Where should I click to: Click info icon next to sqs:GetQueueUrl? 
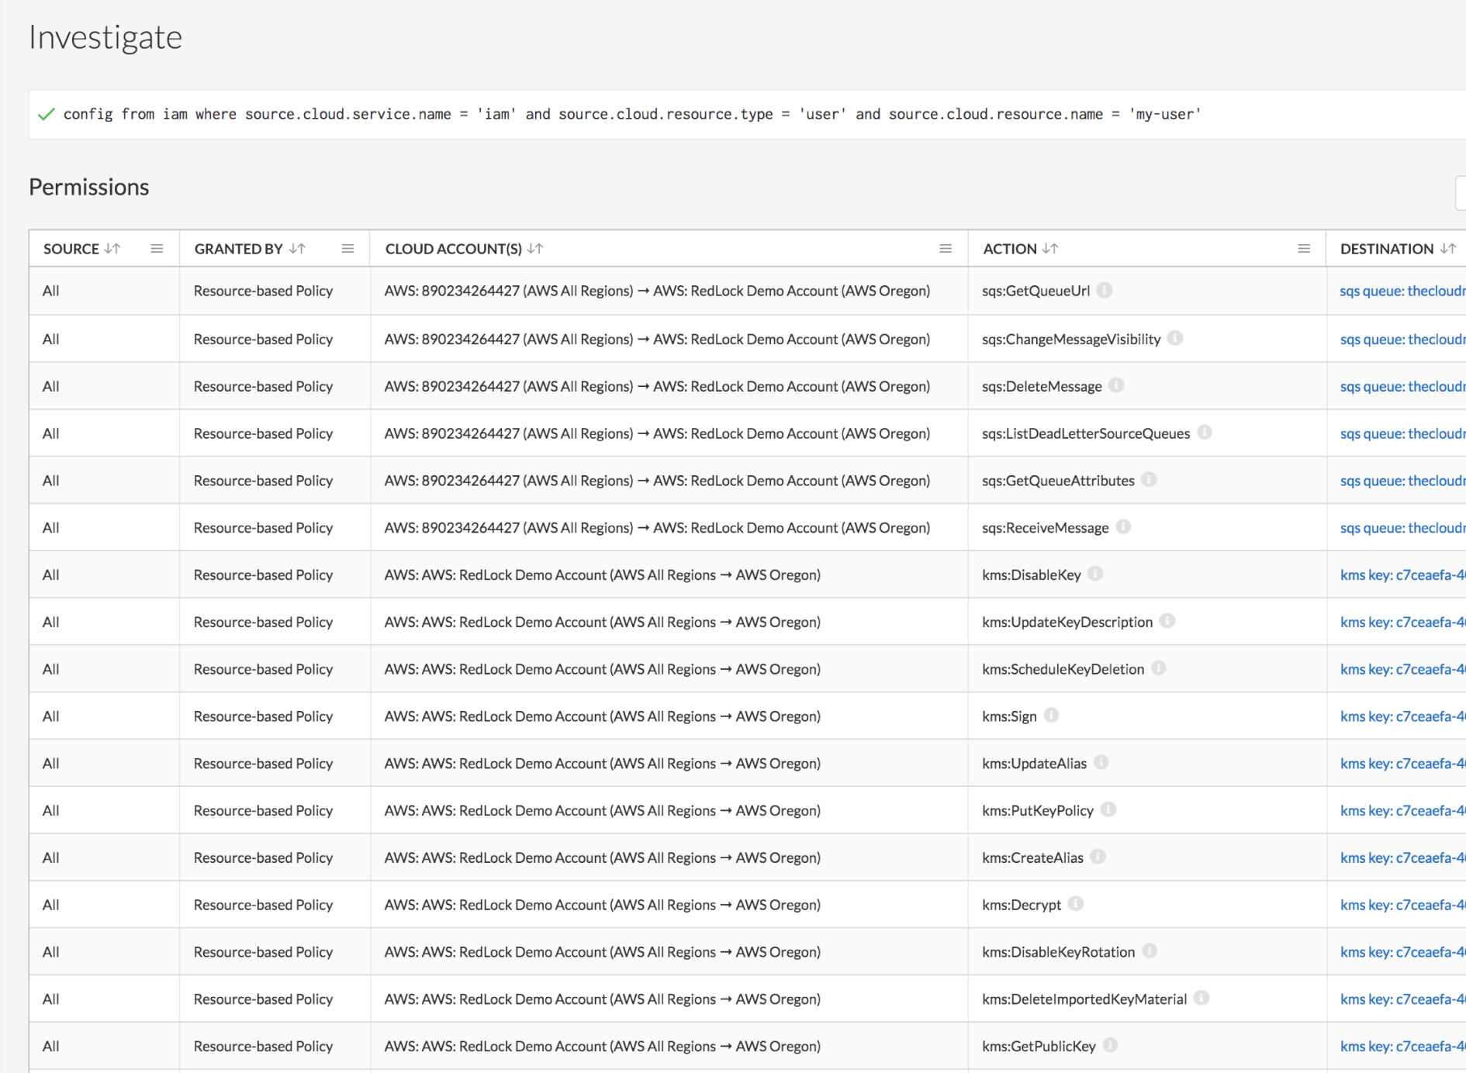(x=1106, y=290)
